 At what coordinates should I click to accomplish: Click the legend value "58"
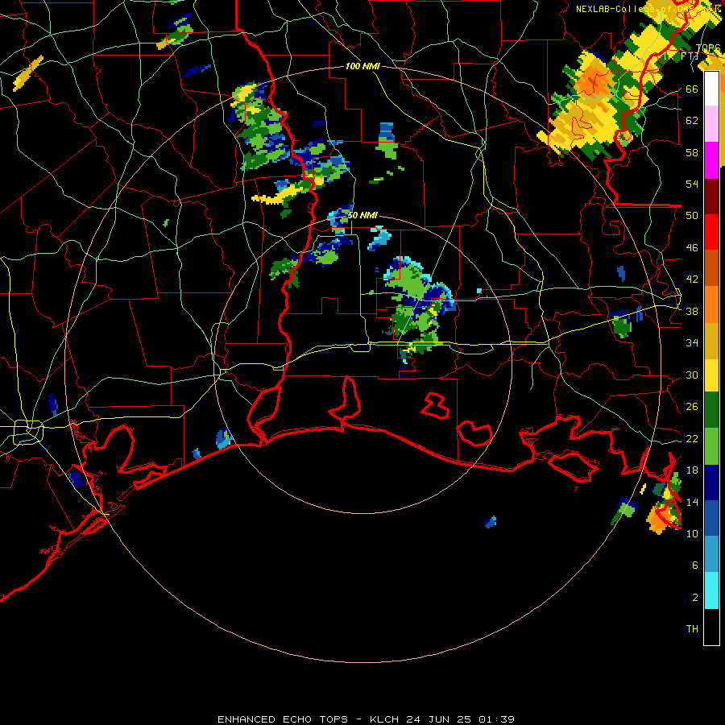692,152
